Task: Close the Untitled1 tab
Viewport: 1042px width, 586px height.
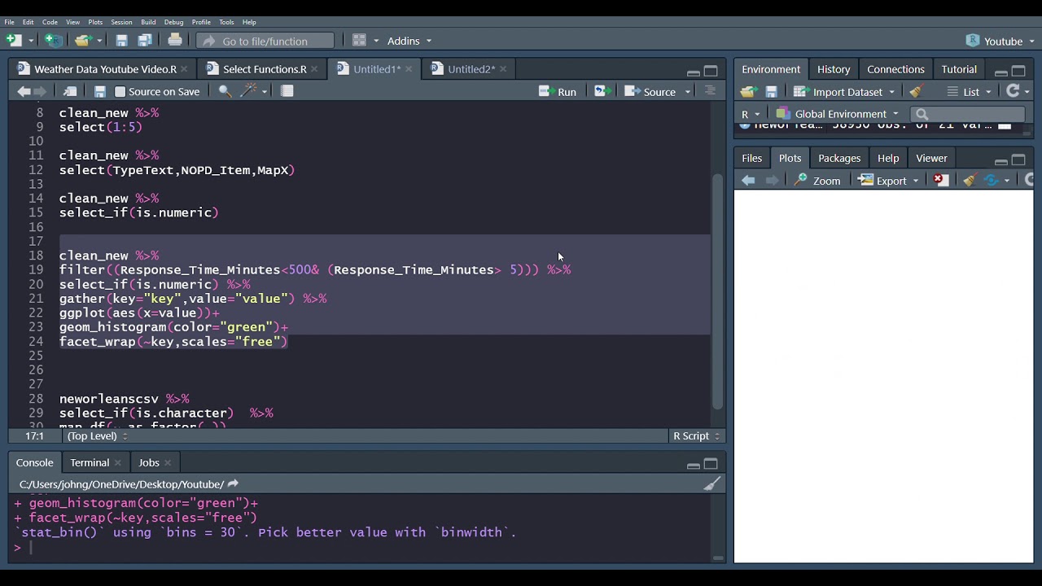Action: (x=409, y=69)
